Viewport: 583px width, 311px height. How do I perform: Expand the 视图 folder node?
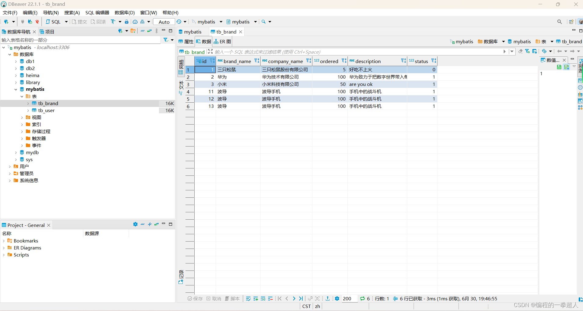click(22, 118)
